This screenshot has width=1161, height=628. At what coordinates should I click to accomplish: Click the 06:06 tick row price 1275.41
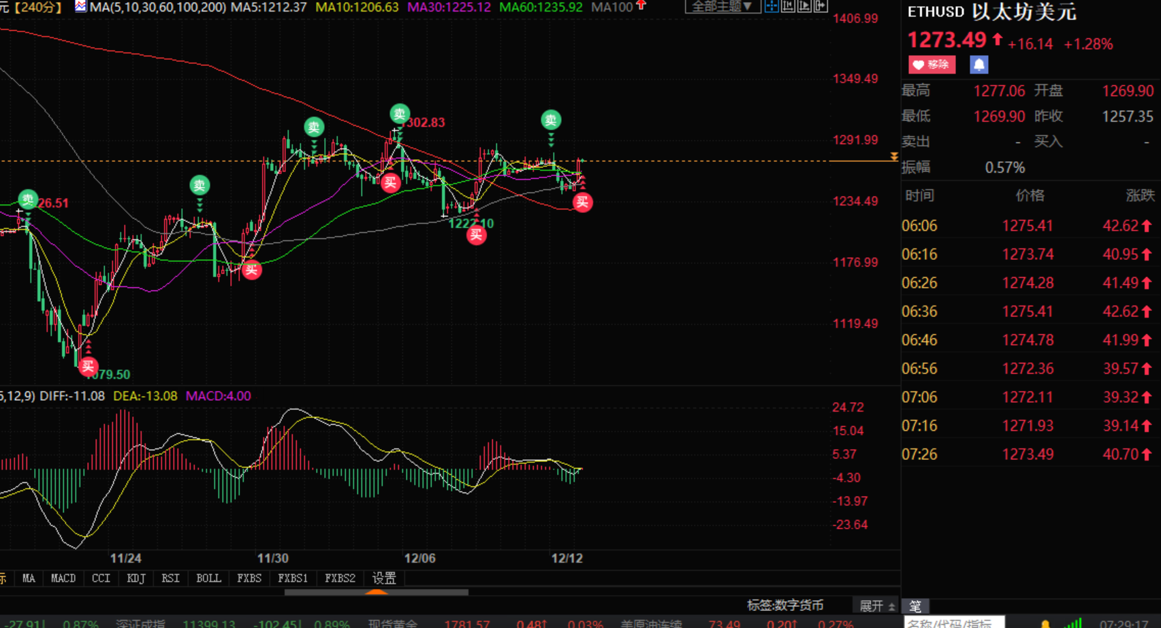click(x=1028, y=226)
